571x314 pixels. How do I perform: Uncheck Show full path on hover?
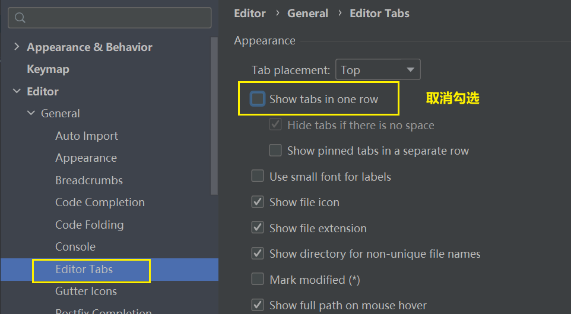(x=258, y=305)
